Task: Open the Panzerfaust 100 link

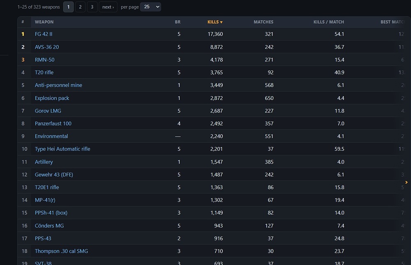Action: pos(53,123)
